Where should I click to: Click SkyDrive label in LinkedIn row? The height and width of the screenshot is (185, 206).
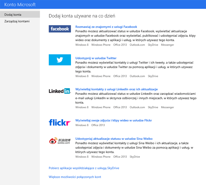coord(153,107)
